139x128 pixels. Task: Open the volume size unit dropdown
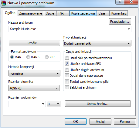[x=53, y=104]
